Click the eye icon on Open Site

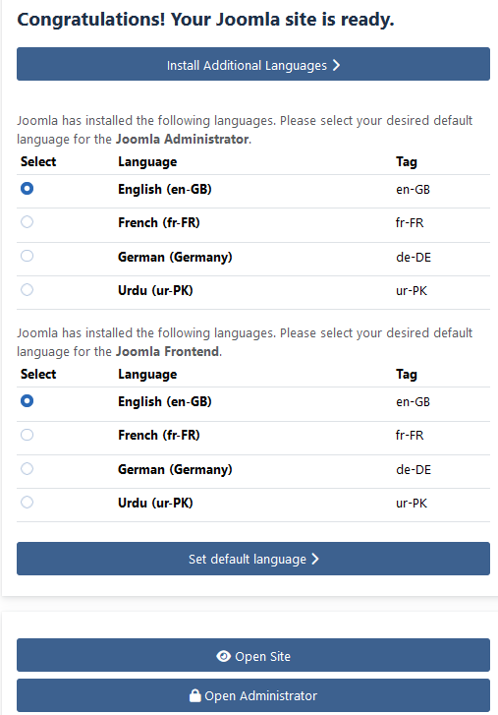pyautogui.click(x=223, y=656)
